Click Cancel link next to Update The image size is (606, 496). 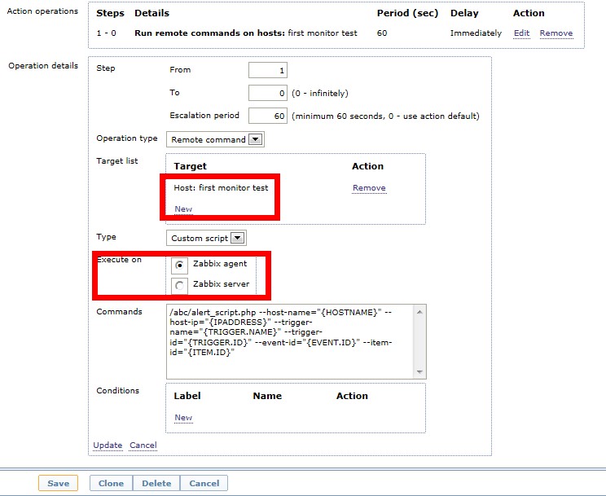(143, 446)
